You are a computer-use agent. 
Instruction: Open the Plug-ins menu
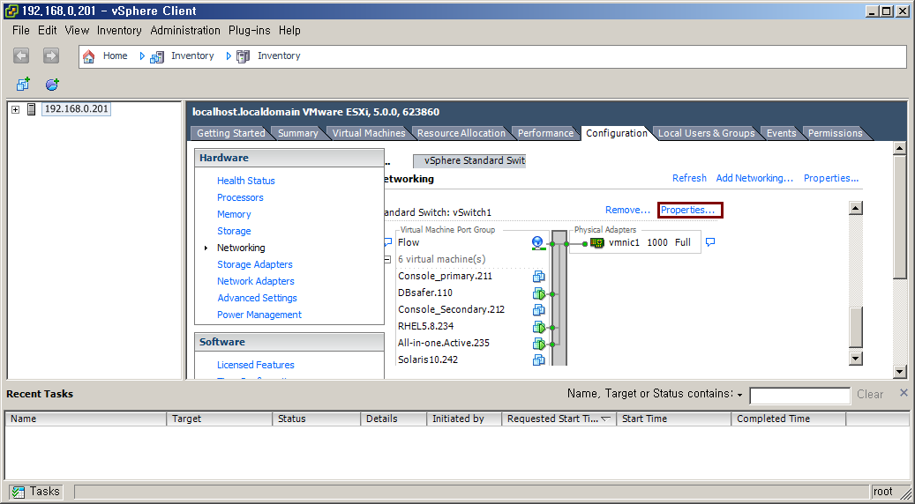249,30
